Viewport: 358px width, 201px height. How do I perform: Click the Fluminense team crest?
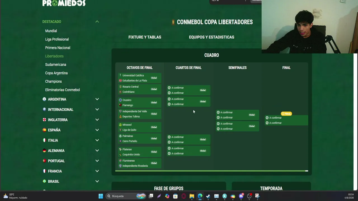coord(120,161)
